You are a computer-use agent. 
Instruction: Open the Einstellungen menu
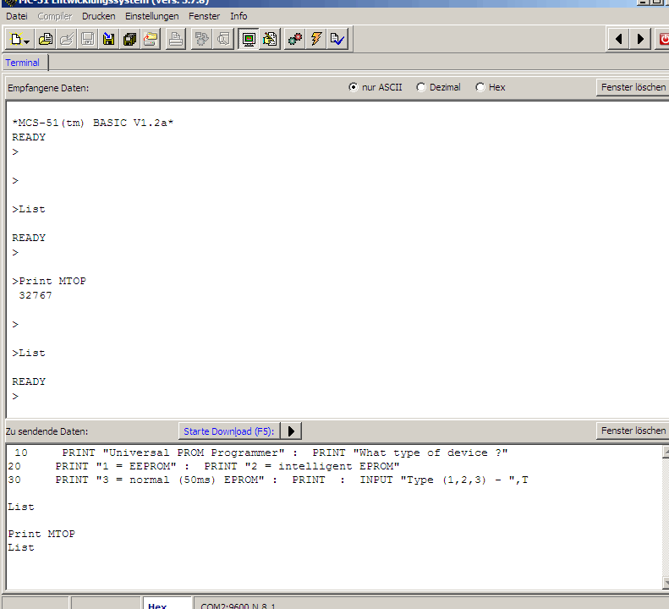pos(152,16)
